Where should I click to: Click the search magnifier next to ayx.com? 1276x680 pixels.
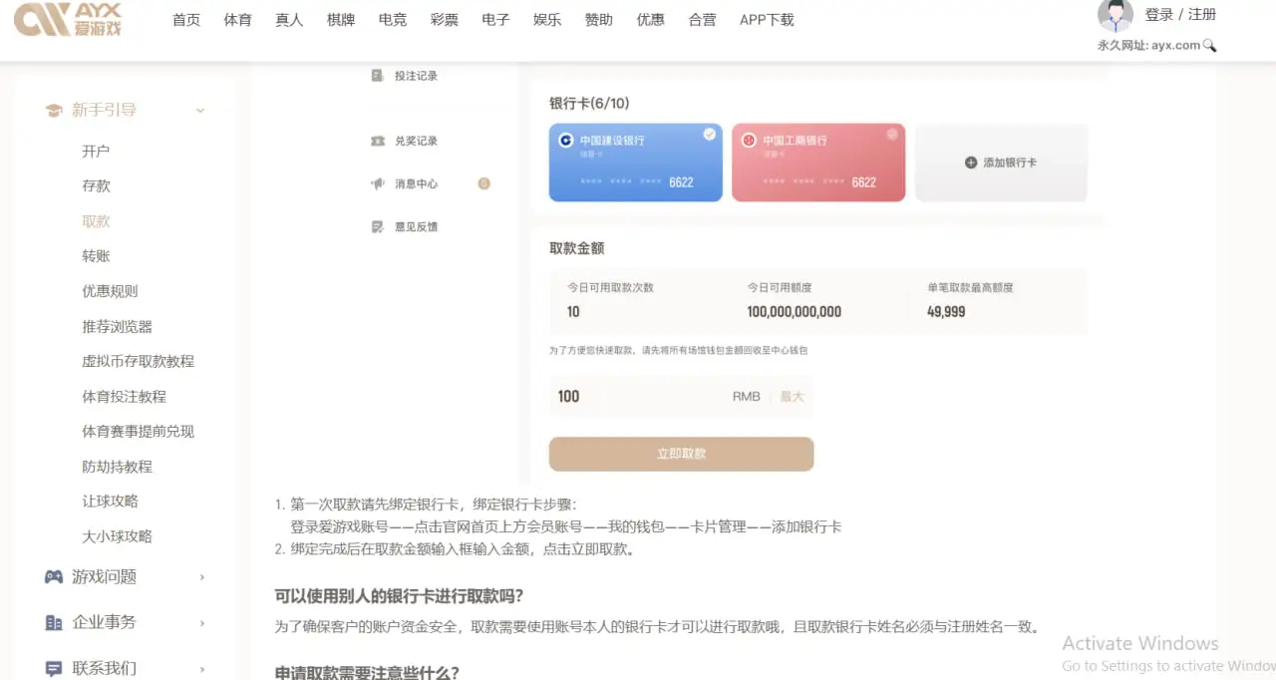point(1209,45)
